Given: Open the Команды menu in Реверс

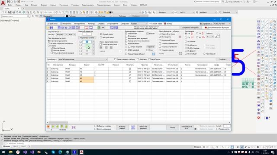Looking at the screenshot, I should point(91,24).
